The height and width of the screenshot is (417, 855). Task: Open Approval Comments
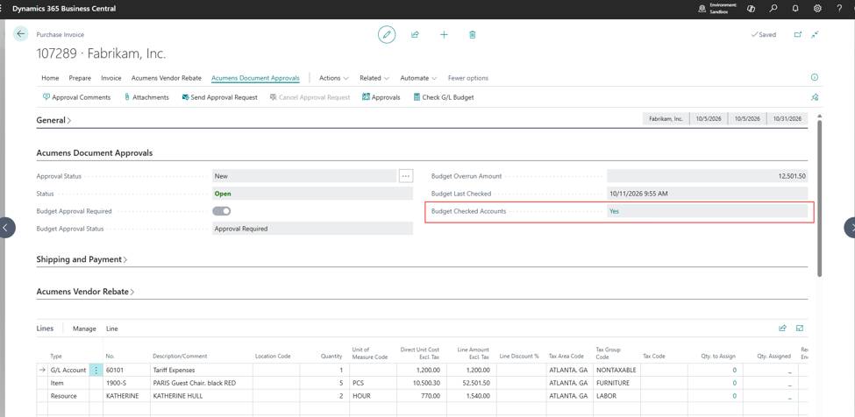[x=76, y=97]
